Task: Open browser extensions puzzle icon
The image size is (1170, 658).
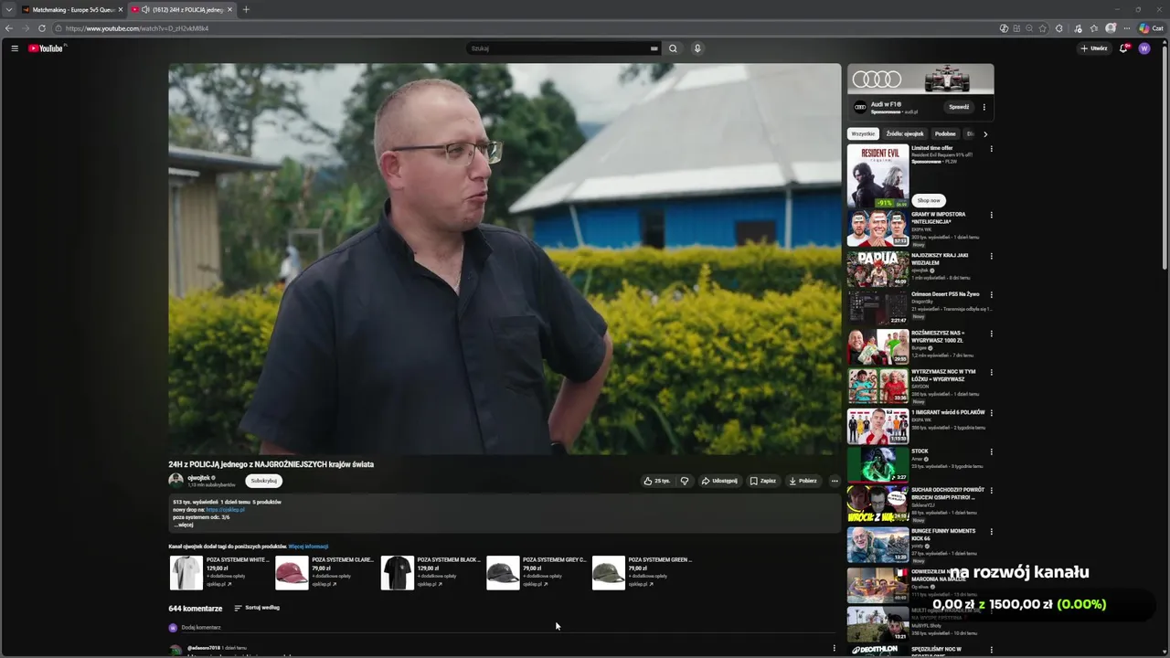Action: (1059, 28)
